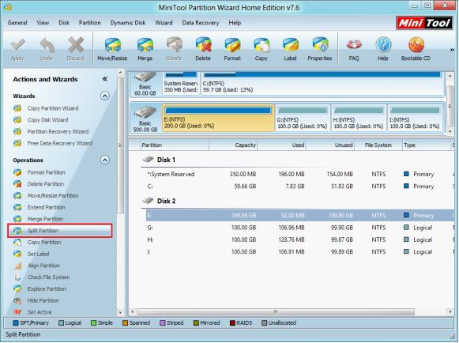Sort by the File System column header
The width and height of the screenshot is (459, 343).
pos(378,145)
